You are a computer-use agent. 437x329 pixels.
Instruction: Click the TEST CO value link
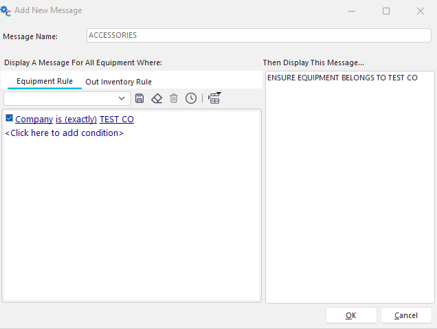point(117,120)
